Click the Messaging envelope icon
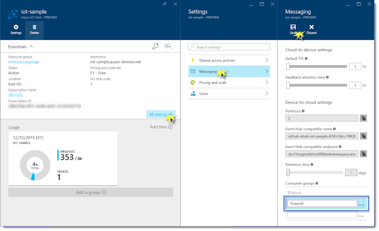 click(193, 72)
